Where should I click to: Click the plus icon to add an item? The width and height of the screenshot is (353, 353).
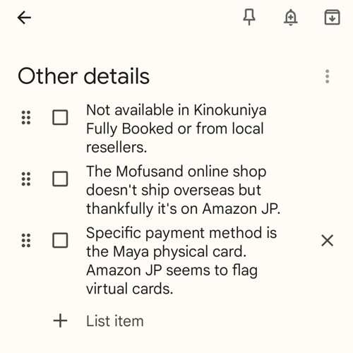[60, 321]
